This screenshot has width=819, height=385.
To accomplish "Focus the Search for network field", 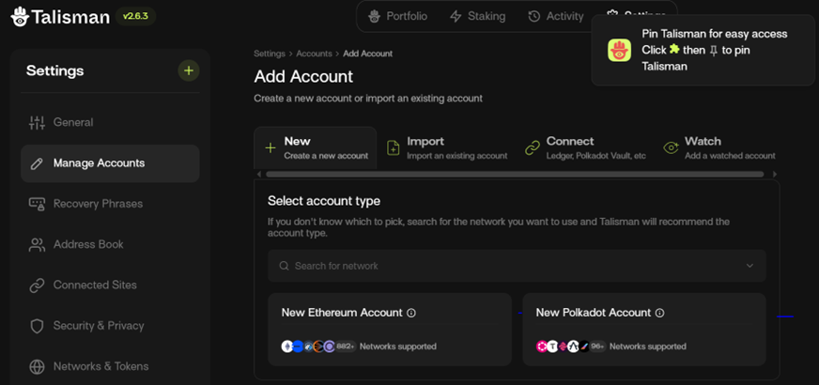I will coord(517,266).
